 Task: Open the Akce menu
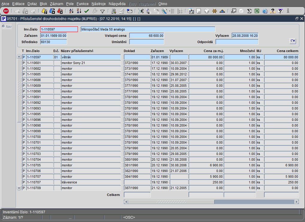(5, 4)
